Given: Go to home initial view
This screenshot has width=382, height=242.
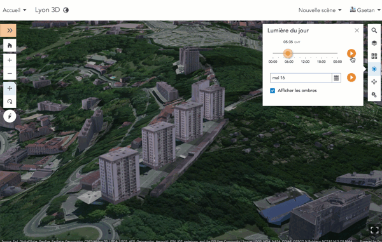Looking at the screenshot, I should point(10,46).
